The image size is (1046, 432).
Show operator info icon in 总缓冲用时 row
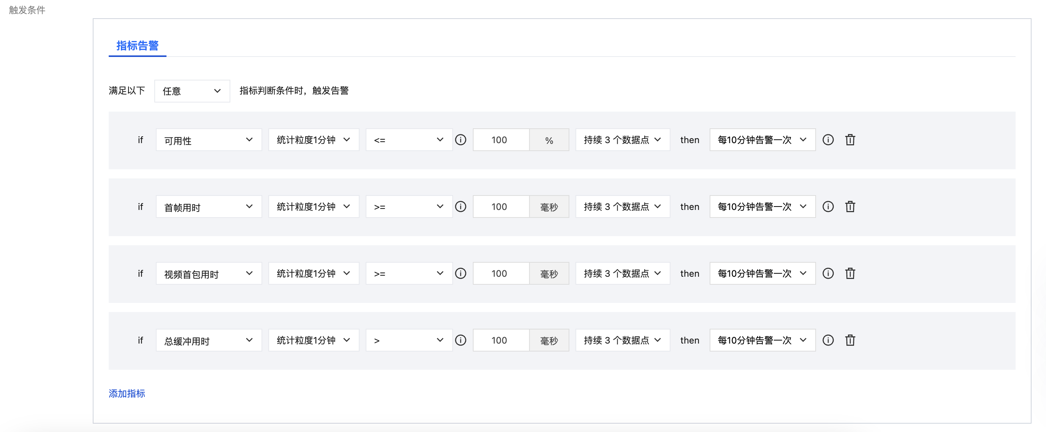(460, 341)
